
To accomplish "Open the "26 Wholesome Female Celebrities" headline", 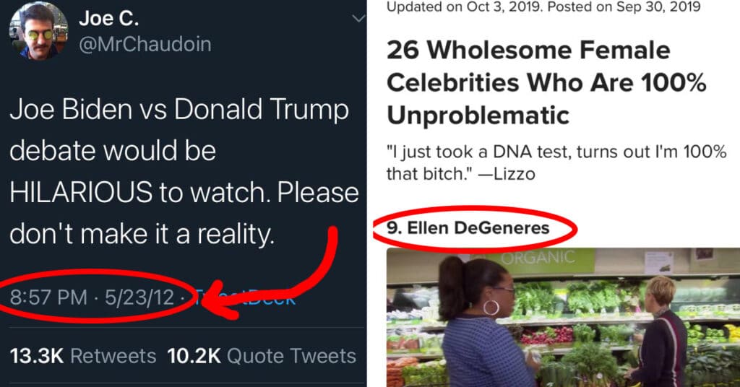I will 546,82.
